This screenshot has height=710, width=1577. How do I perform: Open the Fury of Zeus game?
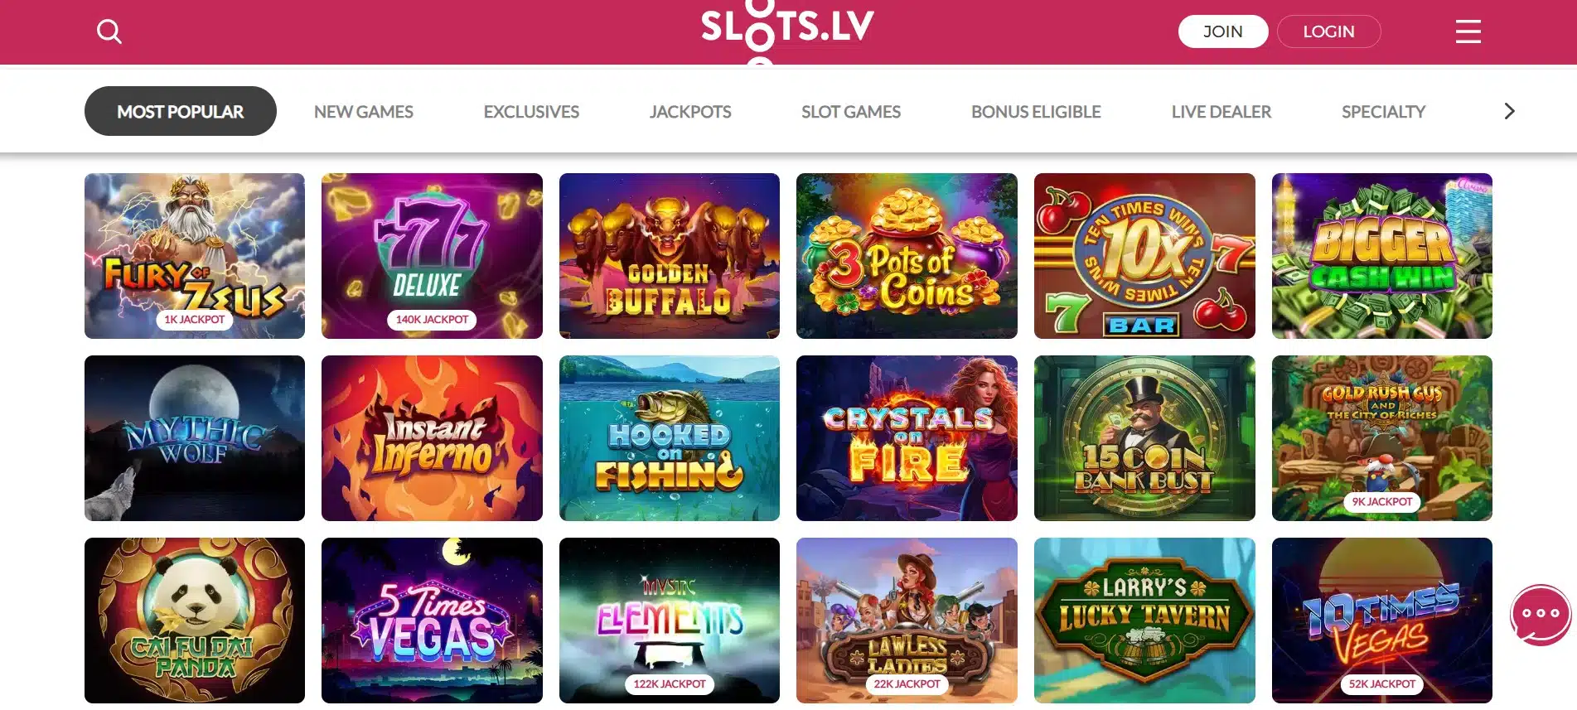195,256
